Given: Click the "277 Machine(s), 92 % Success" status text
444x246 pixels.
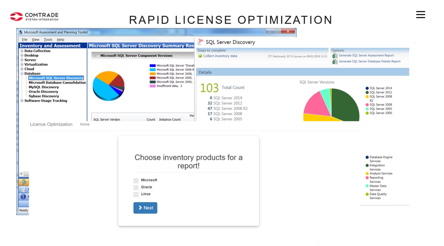Looking at the screenshot, I should coord(297,57).
